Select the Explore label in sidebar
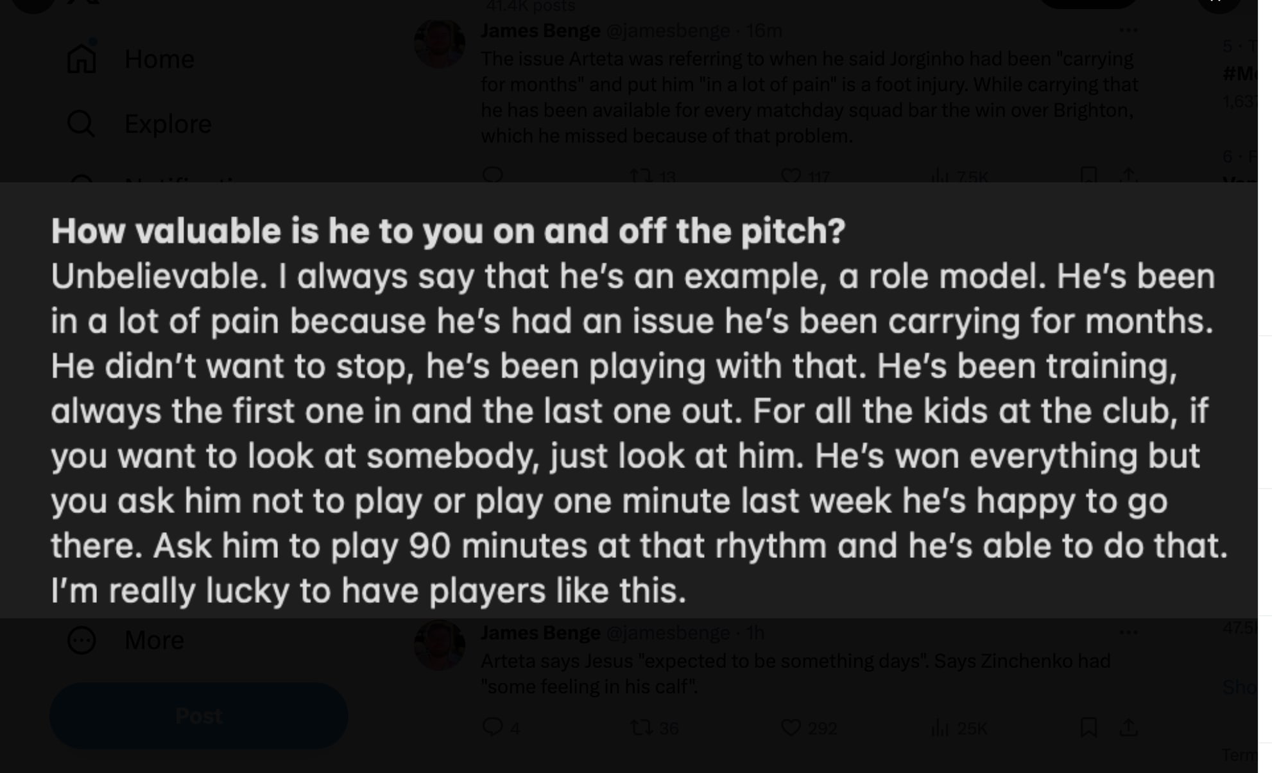This screenshot has width=1272, height=773. pyautogui.click(x=168, y=123)
